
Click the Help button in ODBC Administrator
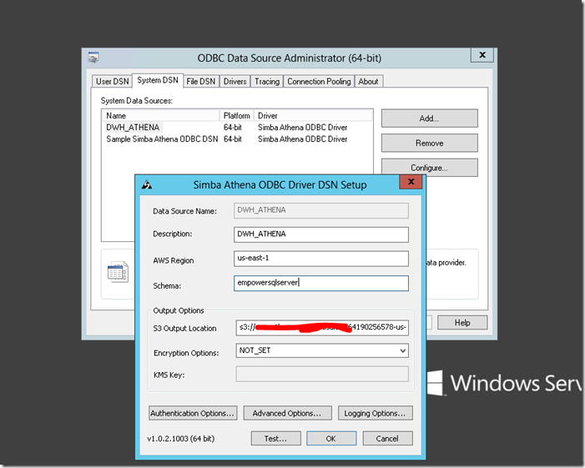pyautogui.click(x=462, y=323)
